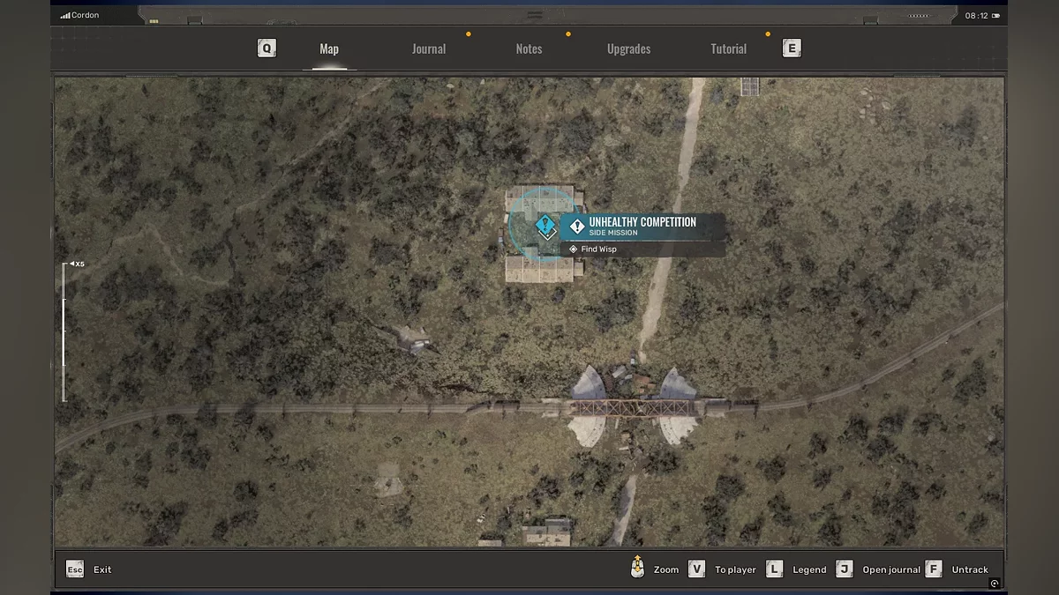Viewport: 1059px width, 595px height.
Task: Click the Find Wisp objective entry
Action: pos(598,249)
